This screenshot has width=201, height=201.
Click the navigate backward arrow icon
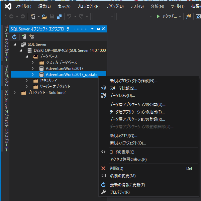(x=11, y=16)
